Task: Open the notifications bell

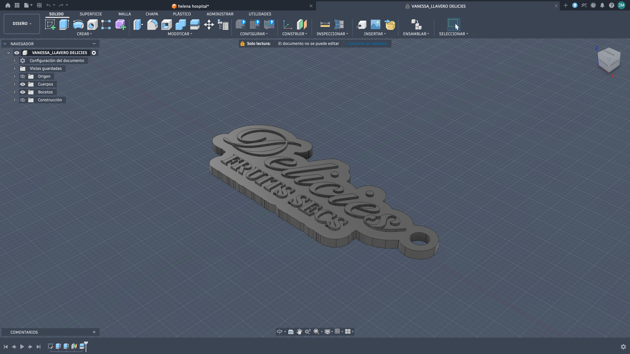Action: click(602, 5)
